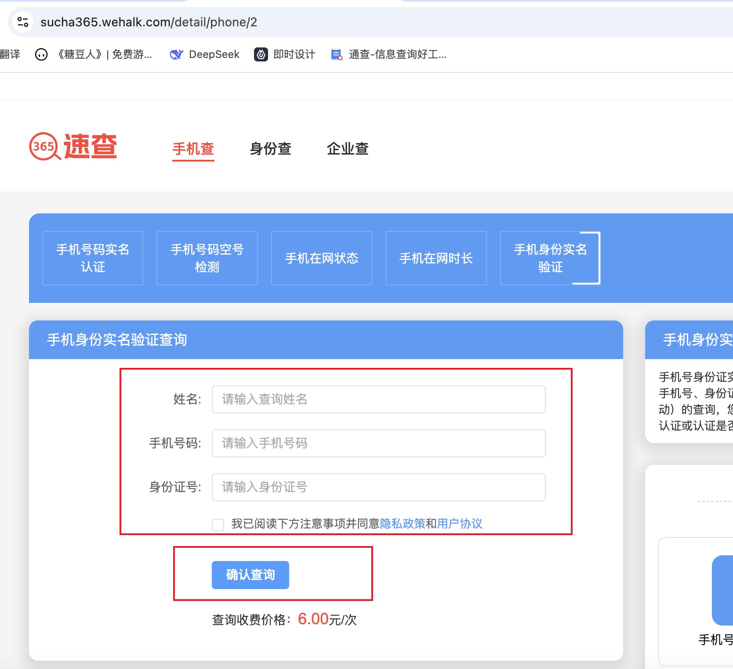The image size is (733, 669).
Task: Switch to the 手机查 tab
Action: (x=193, y=149)
